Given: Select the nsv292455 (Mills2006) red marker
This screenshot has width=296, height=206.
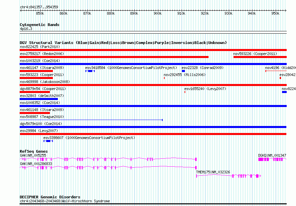Looking at the screenshot, I should click(x=164, y=78).
